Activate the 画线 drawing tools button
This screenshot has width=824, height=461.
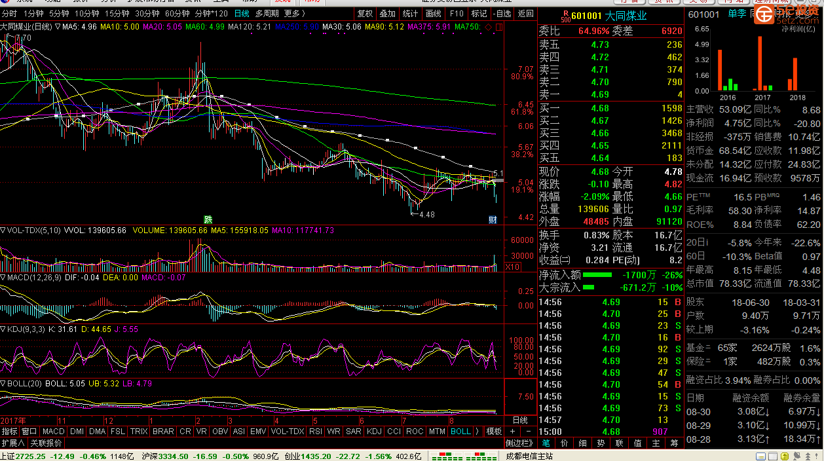[x=433, y=14]
